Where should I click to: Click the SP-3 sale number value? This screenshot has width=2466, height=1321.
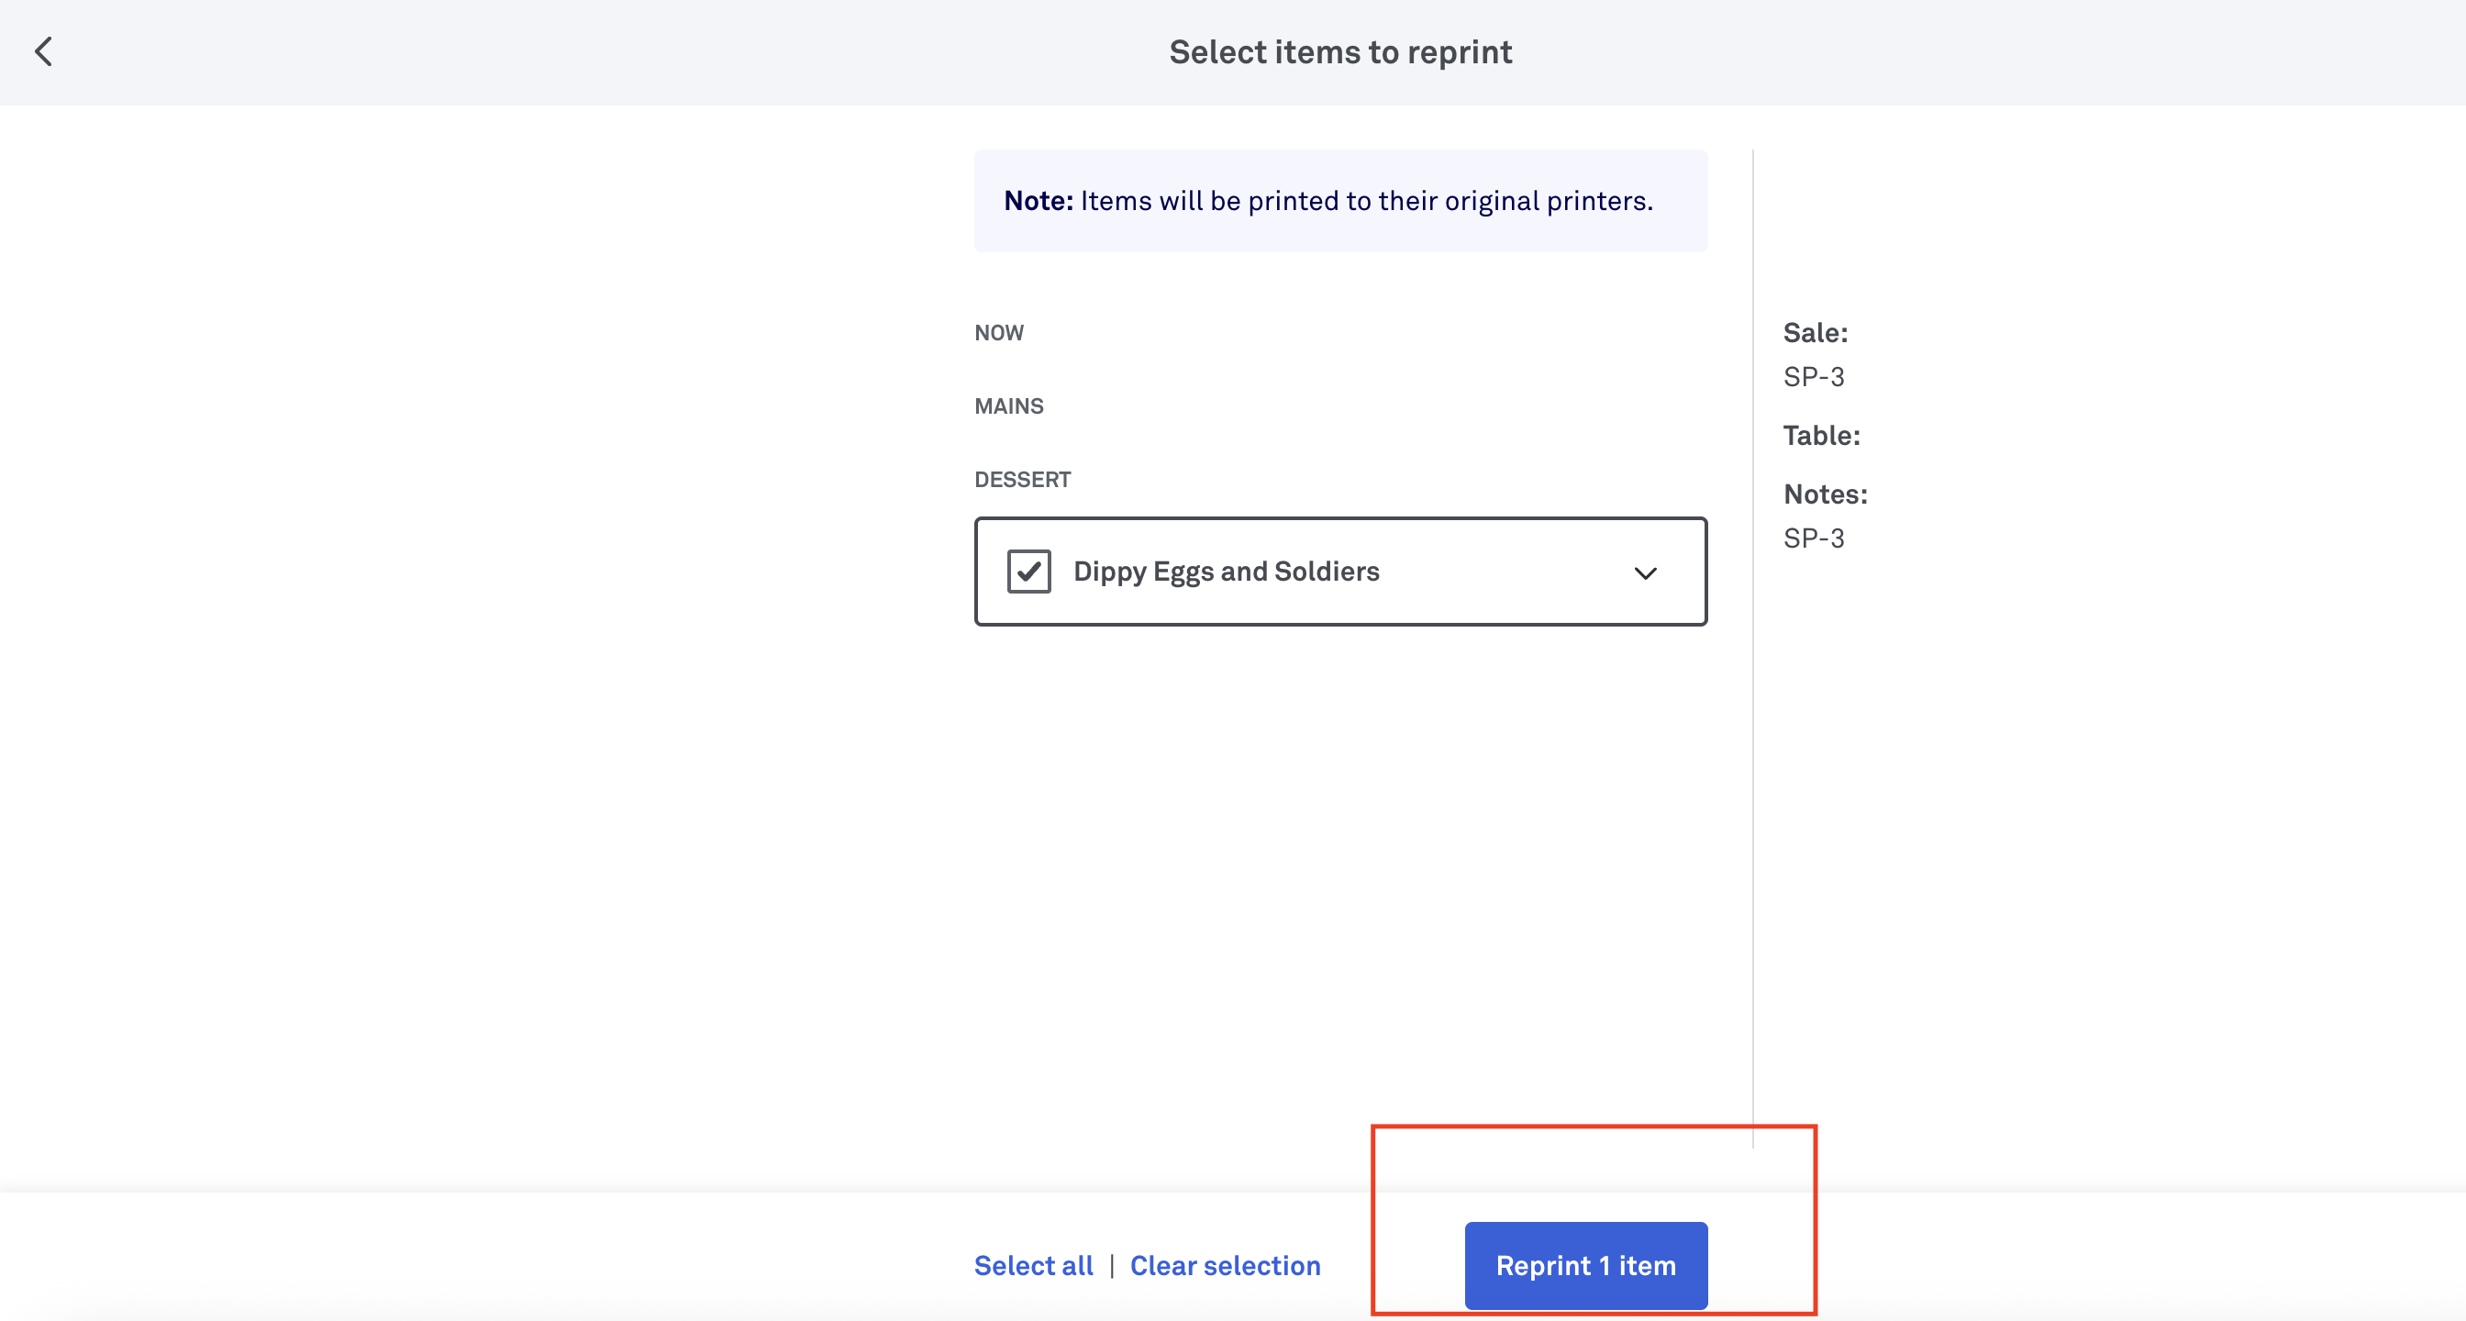pos(1812,376)
